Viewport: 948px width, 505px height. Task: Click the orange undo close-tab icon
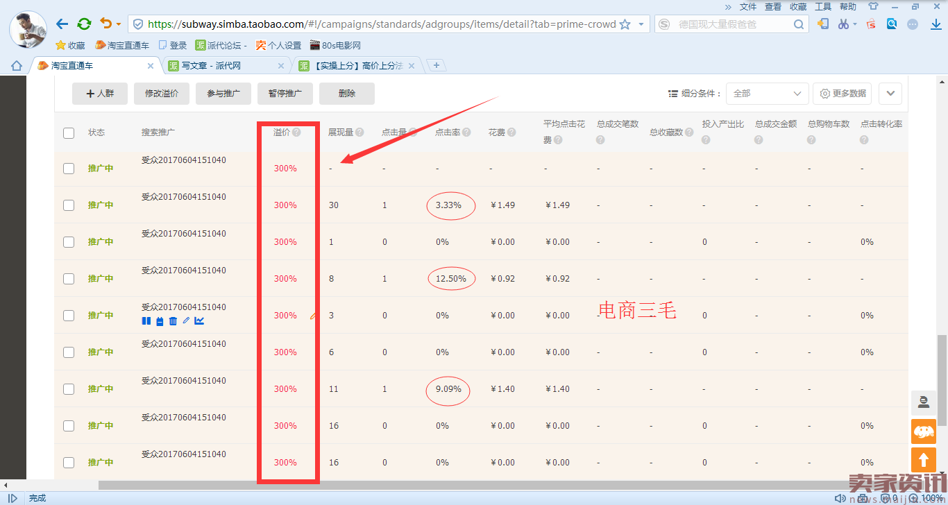105,24
